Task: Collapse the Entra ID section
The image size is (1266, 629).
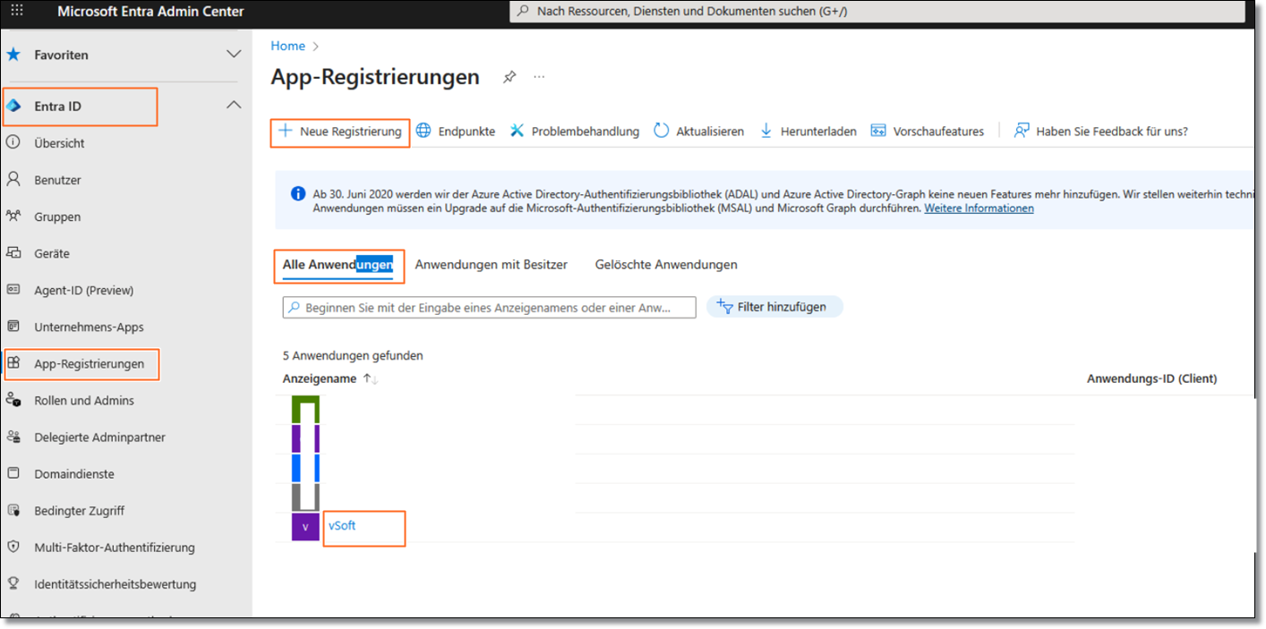Action: 234,106
